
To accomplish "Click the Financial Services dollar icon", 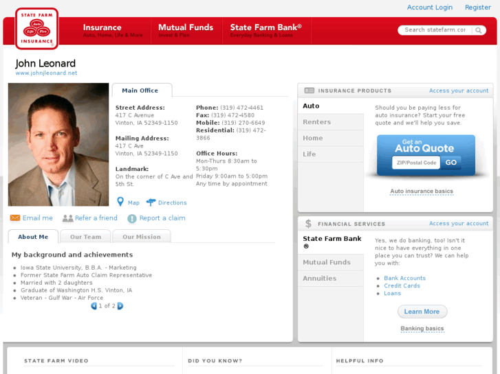I will coord(308,224).
